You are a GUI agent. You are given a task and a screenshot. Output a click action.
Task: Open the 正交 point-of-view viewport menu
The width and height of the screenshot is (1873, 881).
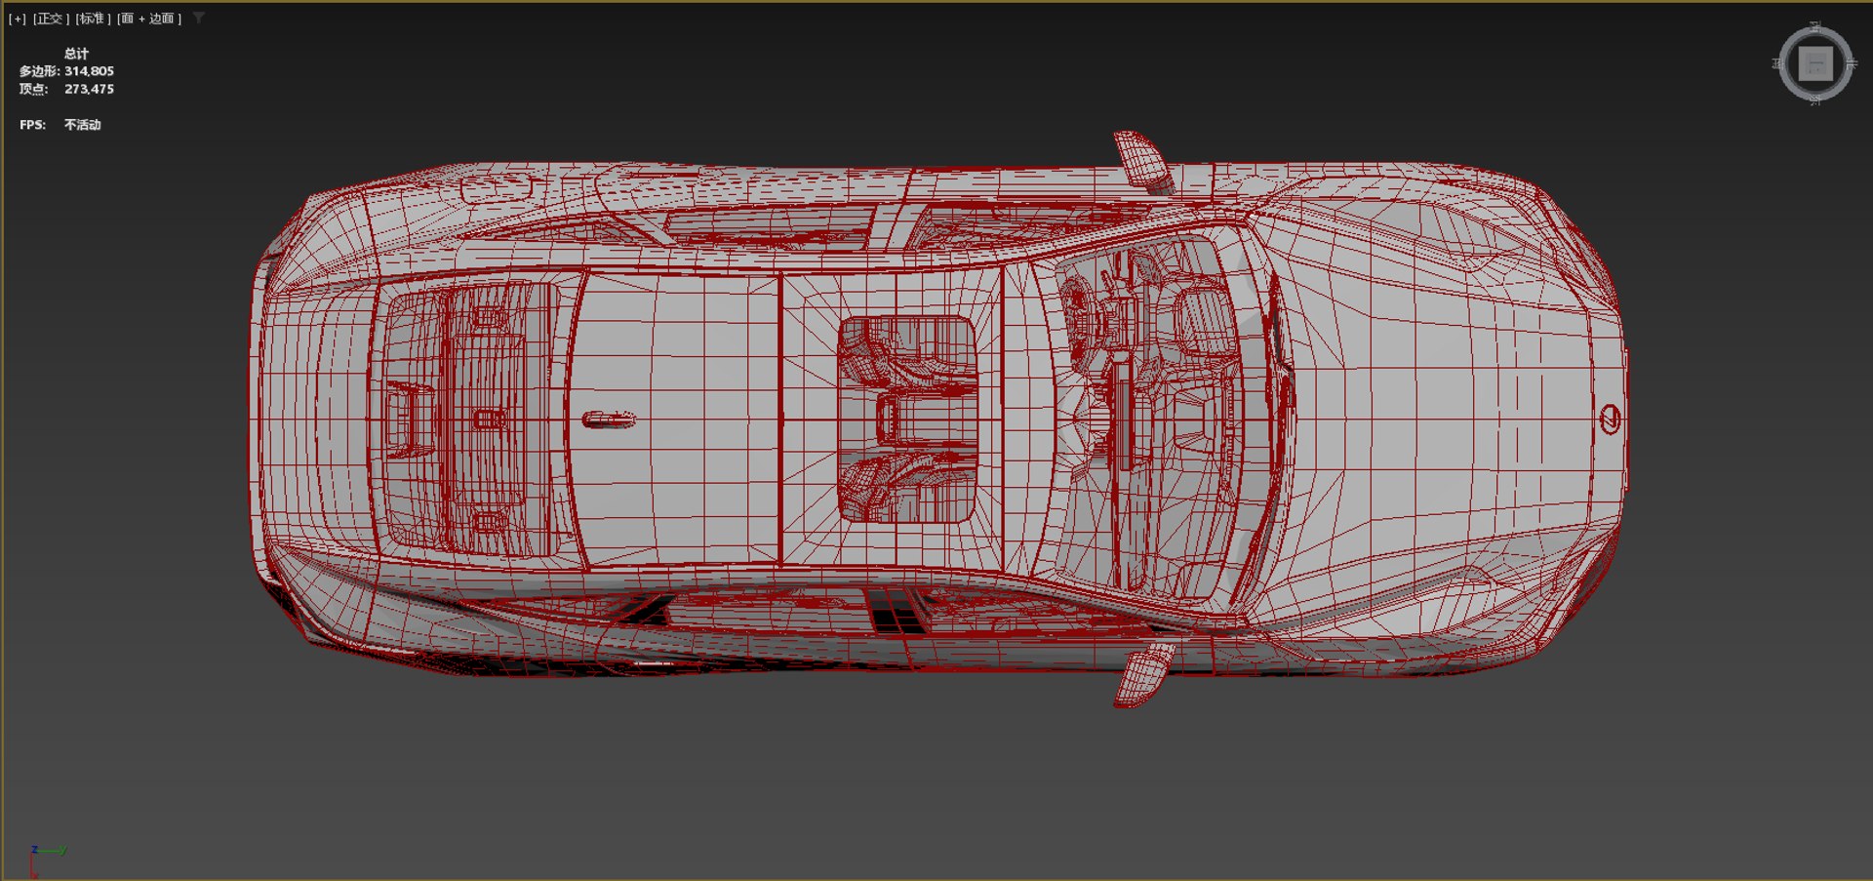click(x=51, y=19)
